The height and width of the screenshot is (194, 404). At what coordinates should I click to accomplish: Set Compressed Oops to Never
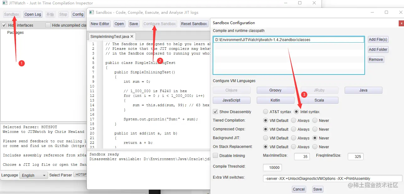[x=315, y=129]
